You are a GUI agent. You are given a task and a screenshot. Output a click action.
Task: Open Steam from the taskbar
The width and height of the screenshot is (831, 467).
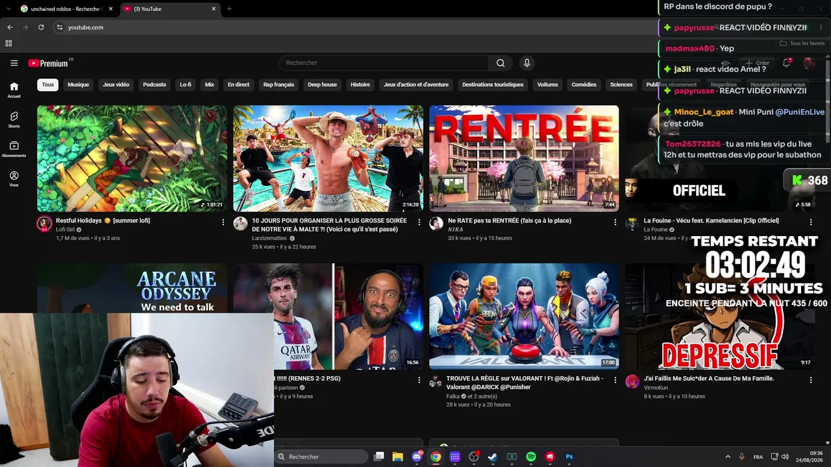[493, 457]
